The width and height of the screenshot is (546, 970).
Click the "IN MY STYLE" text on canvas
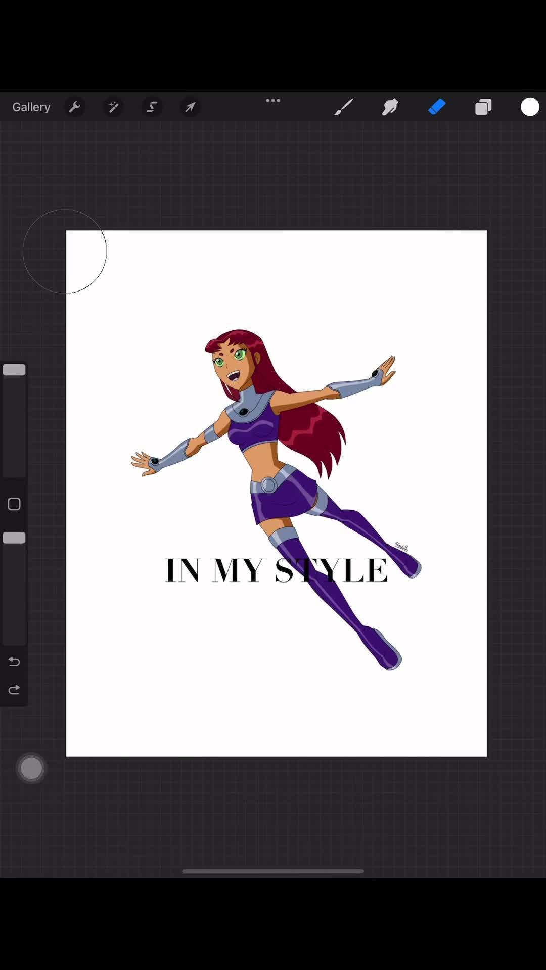point(277,570)
